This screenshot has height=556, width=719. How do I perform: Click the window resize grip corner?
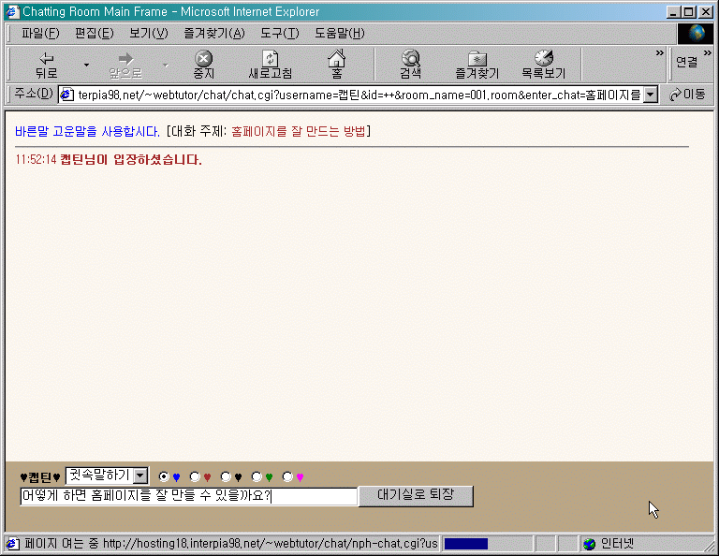click(x=709, y=546)
